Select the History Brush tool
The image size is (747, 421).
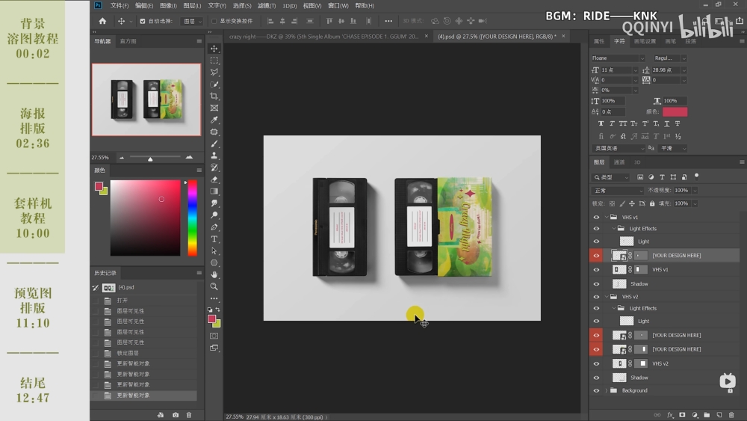click(214, 168)
